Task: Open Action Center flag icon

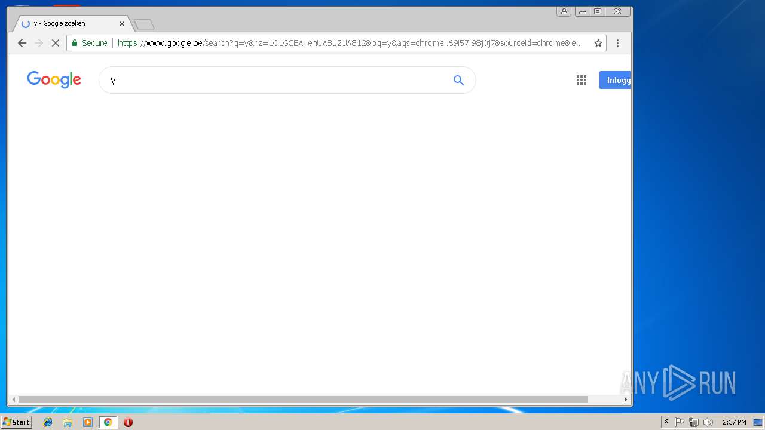Action: click(x=680, y=422)
